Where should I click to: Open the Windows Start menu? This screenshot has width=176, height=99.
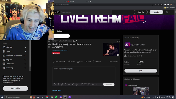click(2, 97)
